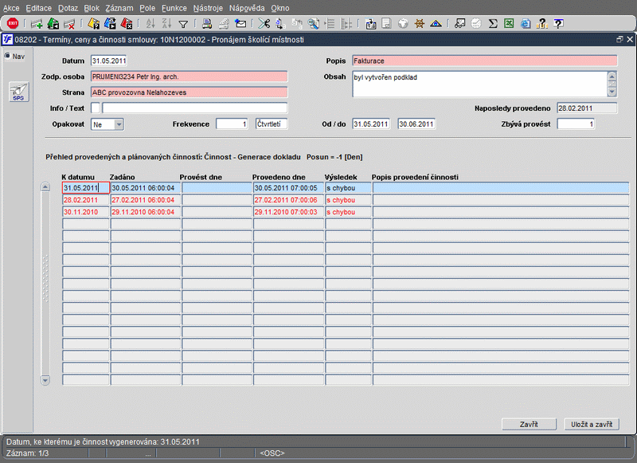The height and width of the screenshot is (463, 637).
Task: Click the Popis field Fakturace
Action: [x=485, y=61]
